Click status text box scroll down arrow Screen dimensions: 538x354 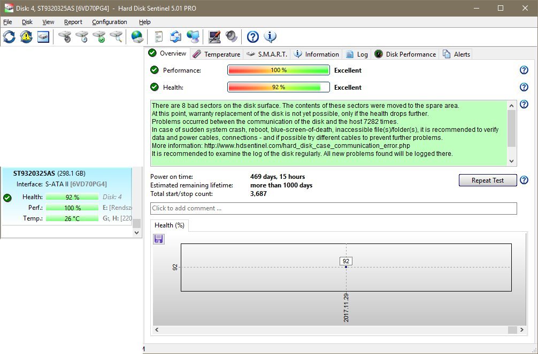click(x=511, y=161)
